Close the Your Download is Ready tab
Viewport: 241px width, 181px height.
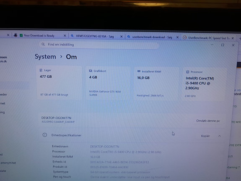(65, 36)
